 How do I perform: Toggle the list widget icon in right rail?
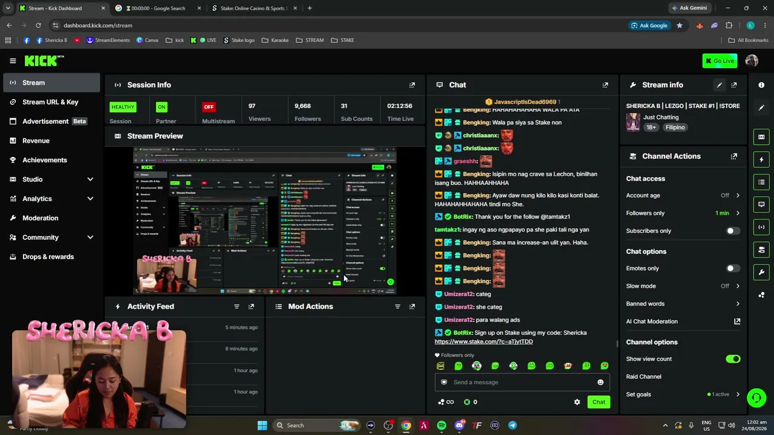(x=761, y=182)
